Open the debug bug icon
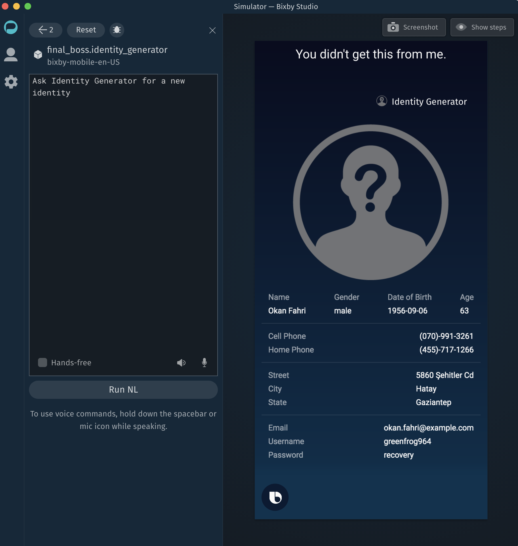Viewport: 518px width, 546px height. [117, 30]
